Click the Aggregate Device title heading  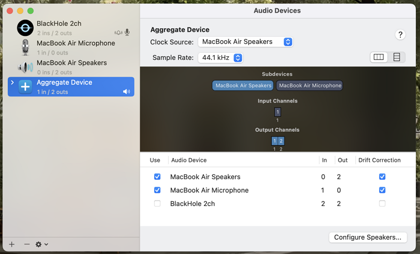click(x=180, y=30)
